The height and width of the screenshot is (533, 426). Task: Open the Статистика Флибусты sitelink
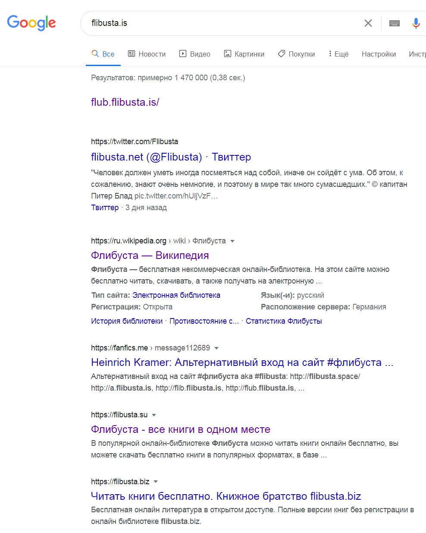pos(284,321)
